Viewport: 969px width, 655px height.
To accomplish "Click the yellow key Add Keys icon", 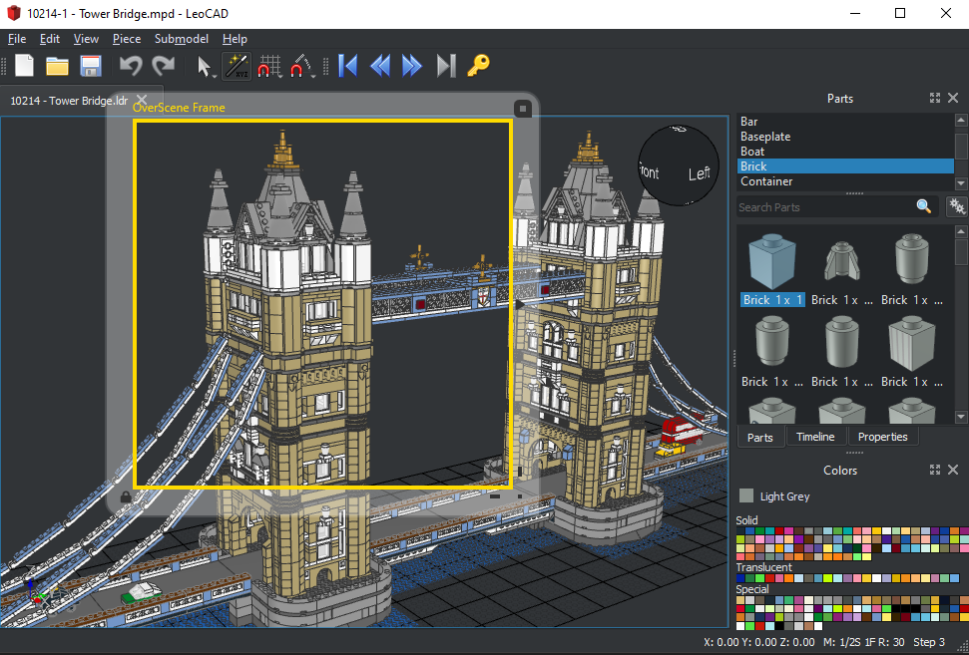I will point(479,66).
